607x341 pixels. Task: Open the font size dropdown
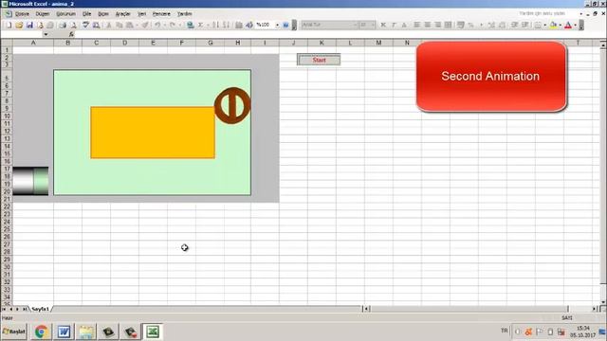pyautogui.click(x=373, y=26)
